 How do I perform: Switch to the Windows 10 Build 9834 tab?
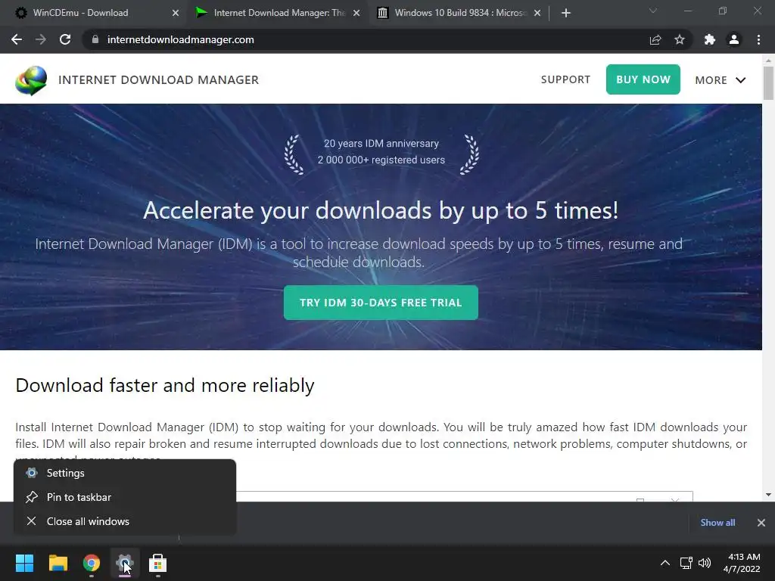(x=460, y=13)
